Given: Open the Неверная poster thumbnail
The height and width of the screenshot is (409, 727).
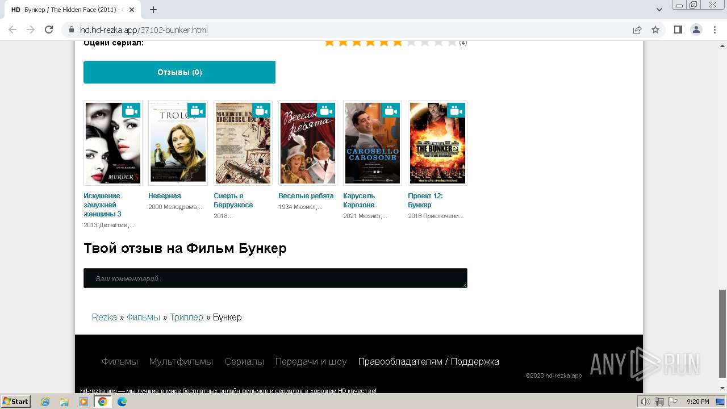Looking at the screenshot, I should 178,143.
